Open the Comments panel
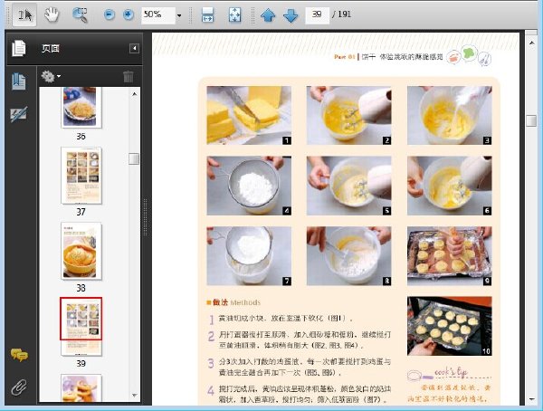543x411 pixels. click(19, 355)
